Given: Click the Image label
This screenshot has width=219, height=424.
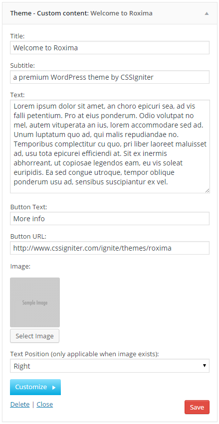Looking at the screenshot, I should pos(20,267).
